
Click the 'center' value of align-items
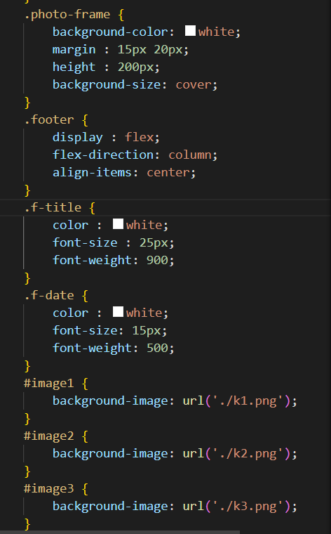(168, 173)
